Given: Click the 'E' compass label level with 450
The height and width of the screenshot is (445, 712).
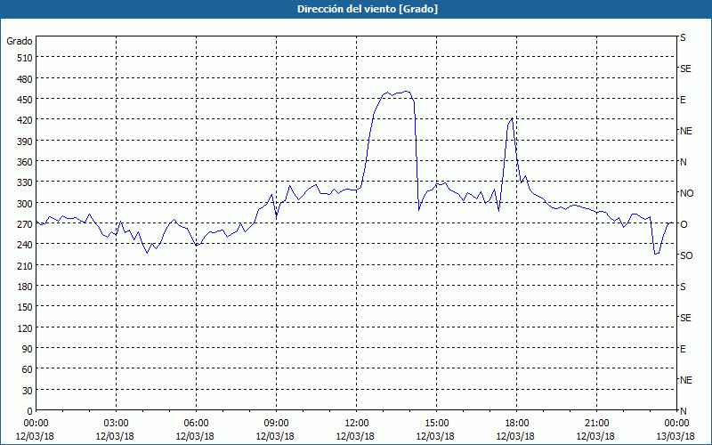Looking at the screenshot, I should coord(683,100).
